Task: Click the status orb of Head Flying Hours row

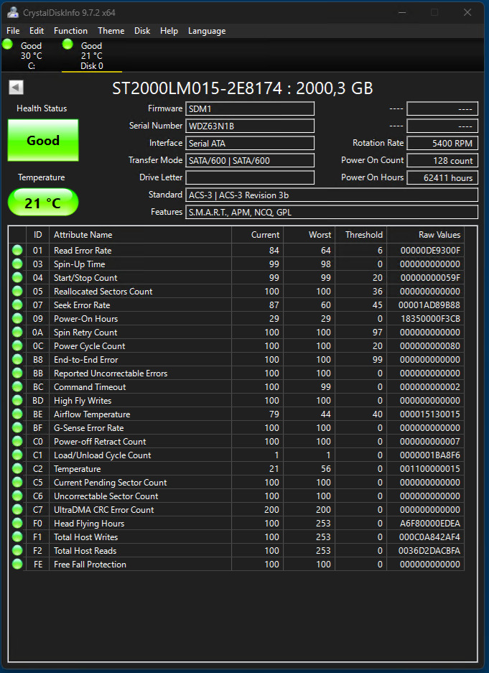Action: pos(17,523)
